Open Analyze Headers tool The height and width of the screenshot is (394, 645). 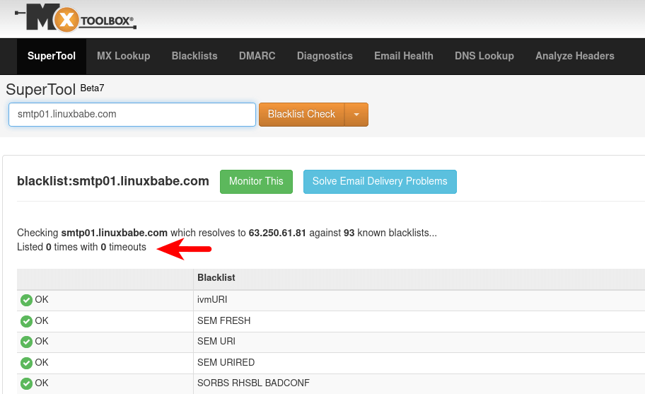click(574, 56)
